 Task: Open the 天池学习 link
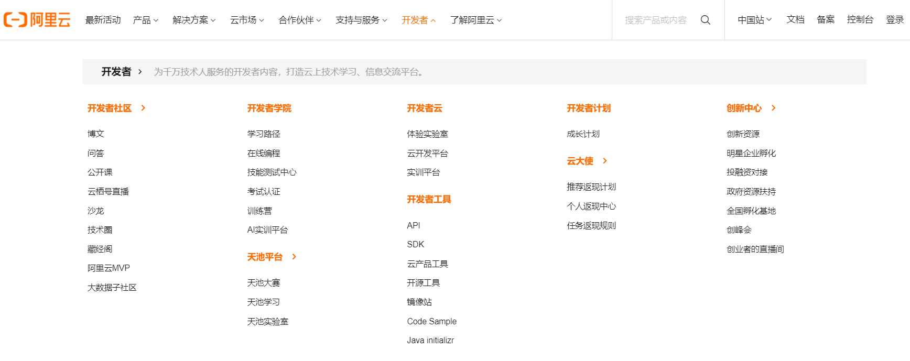(264, 302)
